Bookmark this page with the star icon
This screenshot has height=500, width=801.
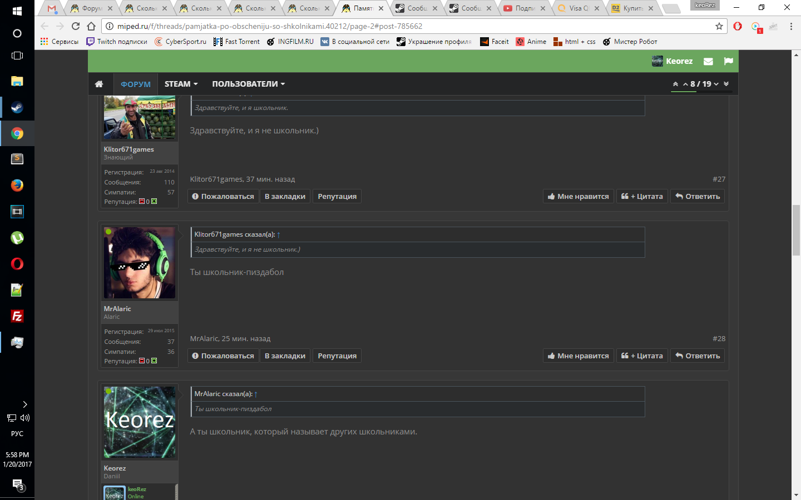(719, 26)
